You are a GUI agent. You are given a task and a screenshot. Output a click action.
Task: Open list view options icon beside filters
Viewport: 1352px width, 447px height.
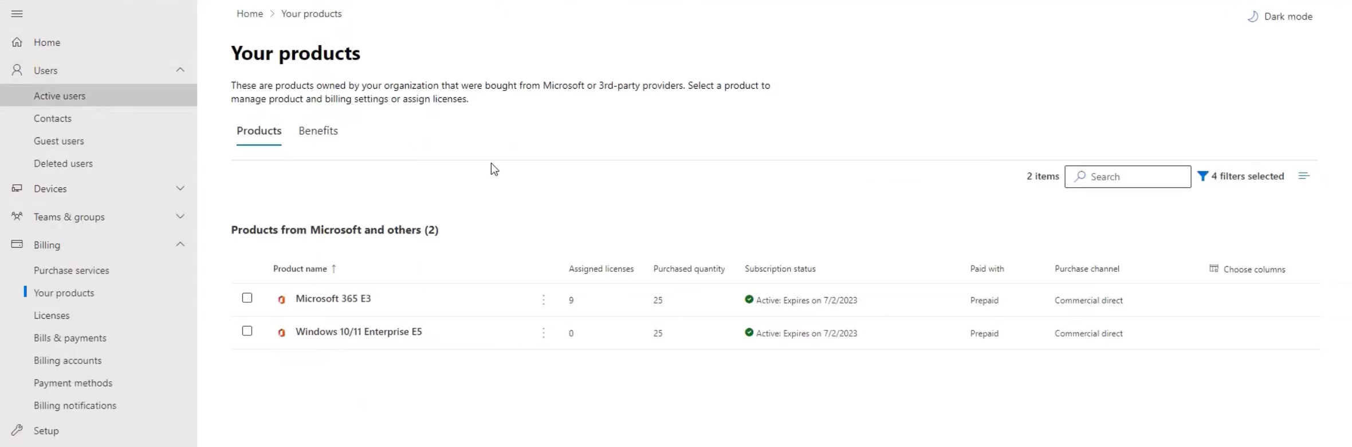pyautogui.click(x=1304, y=176)
